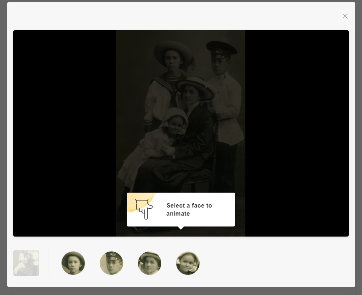Close the face animation dialog

pos(345,16)
